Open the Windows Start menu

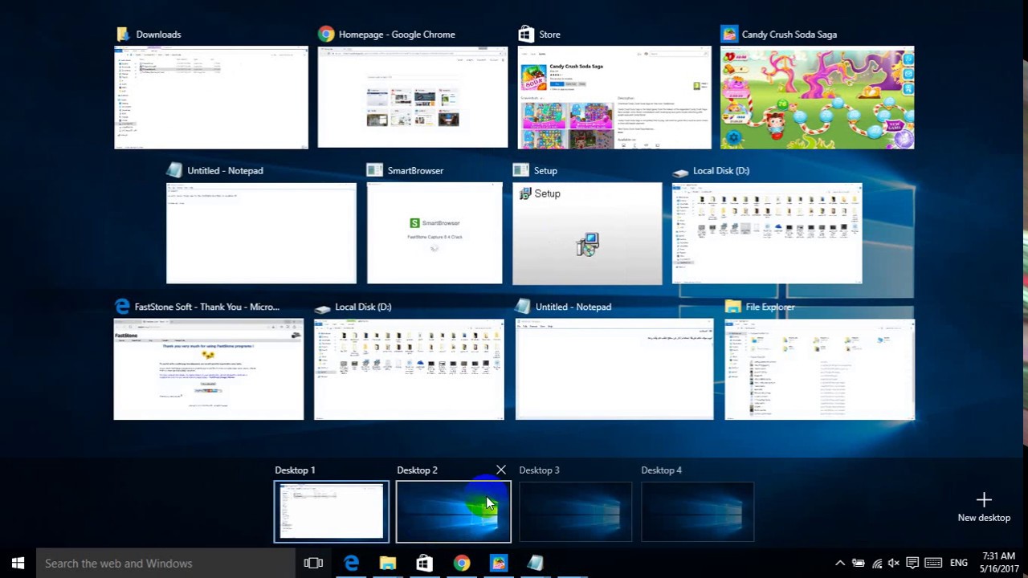[18, 564]
